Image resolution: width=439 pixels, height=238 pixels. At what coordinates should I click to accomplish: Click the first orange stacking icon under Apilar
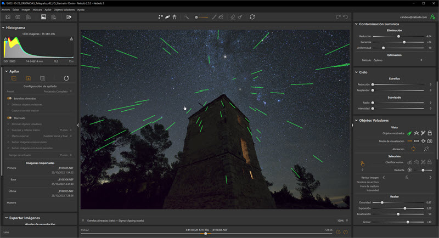(14, 78)
